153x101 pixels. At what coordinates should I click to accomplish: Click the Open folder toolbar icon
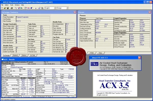coord(5,8)
